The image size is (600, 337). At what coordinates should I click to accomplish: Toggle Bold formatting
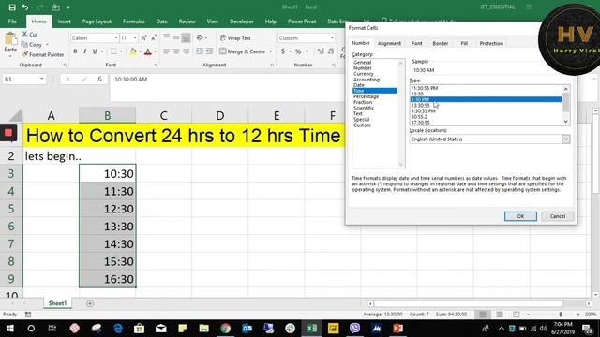[75, 51]
